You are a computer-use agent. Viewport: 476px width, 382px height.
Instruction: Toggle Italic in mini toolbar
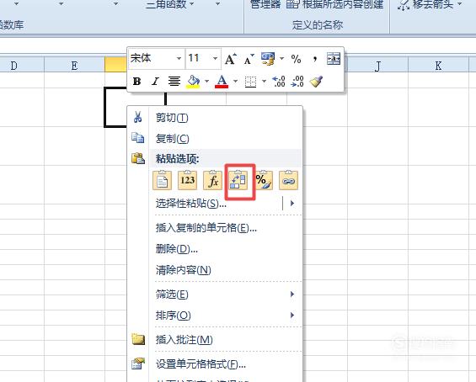click(155, 82)
